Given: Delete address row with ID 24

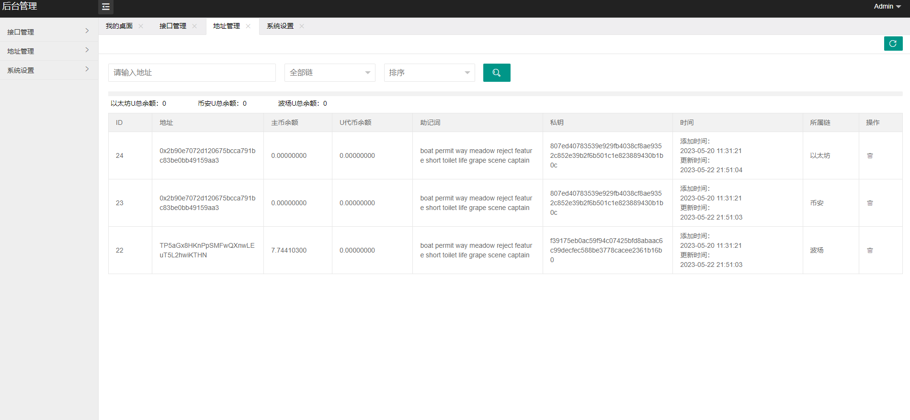Looking at the screenshot, I should click(x=870, y=156).
